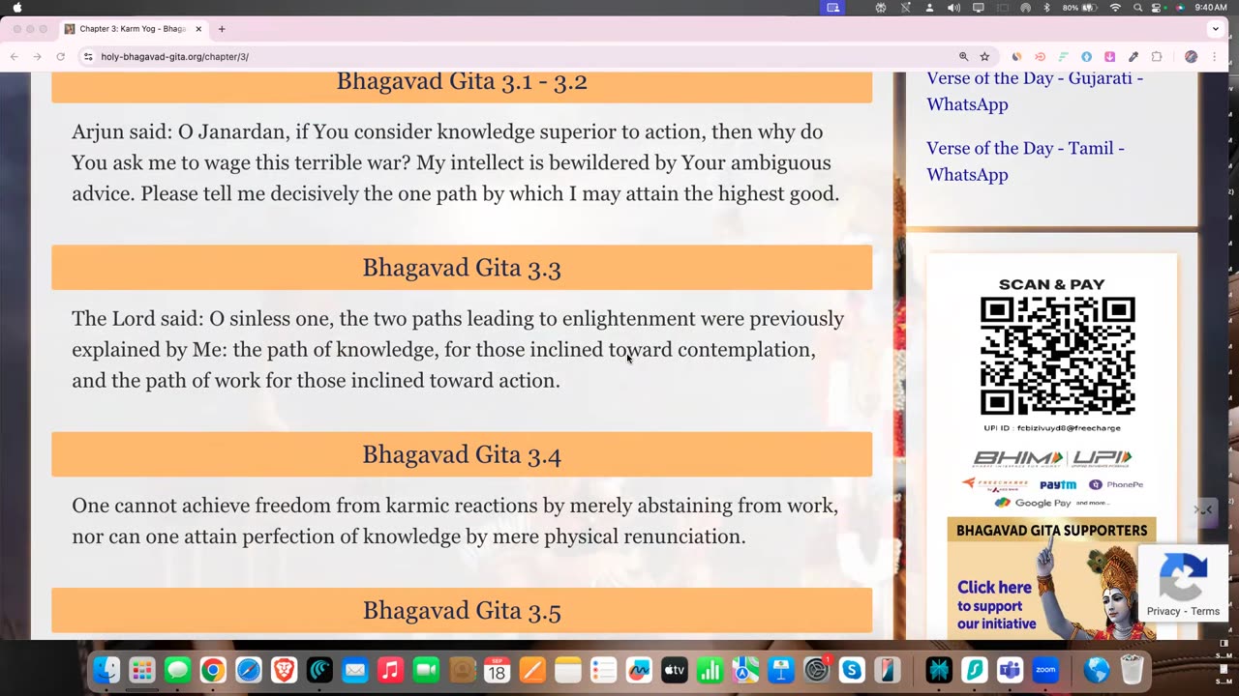Open Wi-Fi status in menu bar
Image resolution: width=1239 pixels, height=696 pixels.
pyautogui.click(x=1115, y=8)
